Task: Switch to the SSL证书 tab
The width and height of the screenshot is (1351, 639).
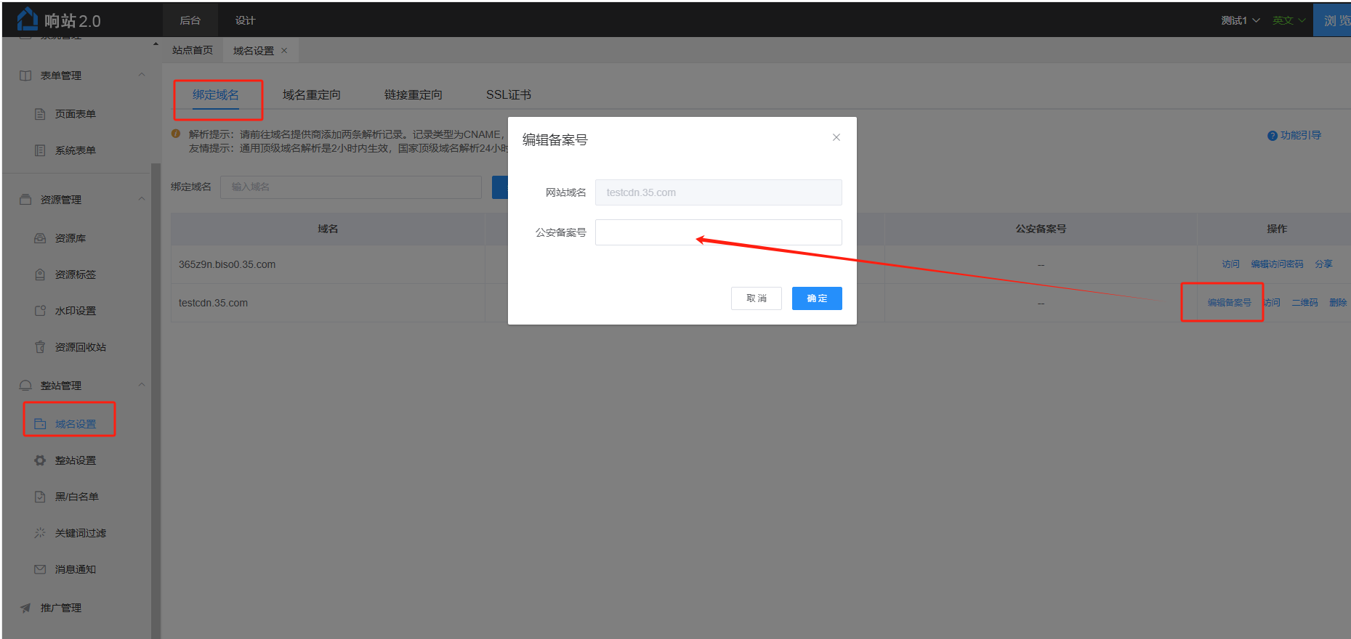Action: point(508,95)
